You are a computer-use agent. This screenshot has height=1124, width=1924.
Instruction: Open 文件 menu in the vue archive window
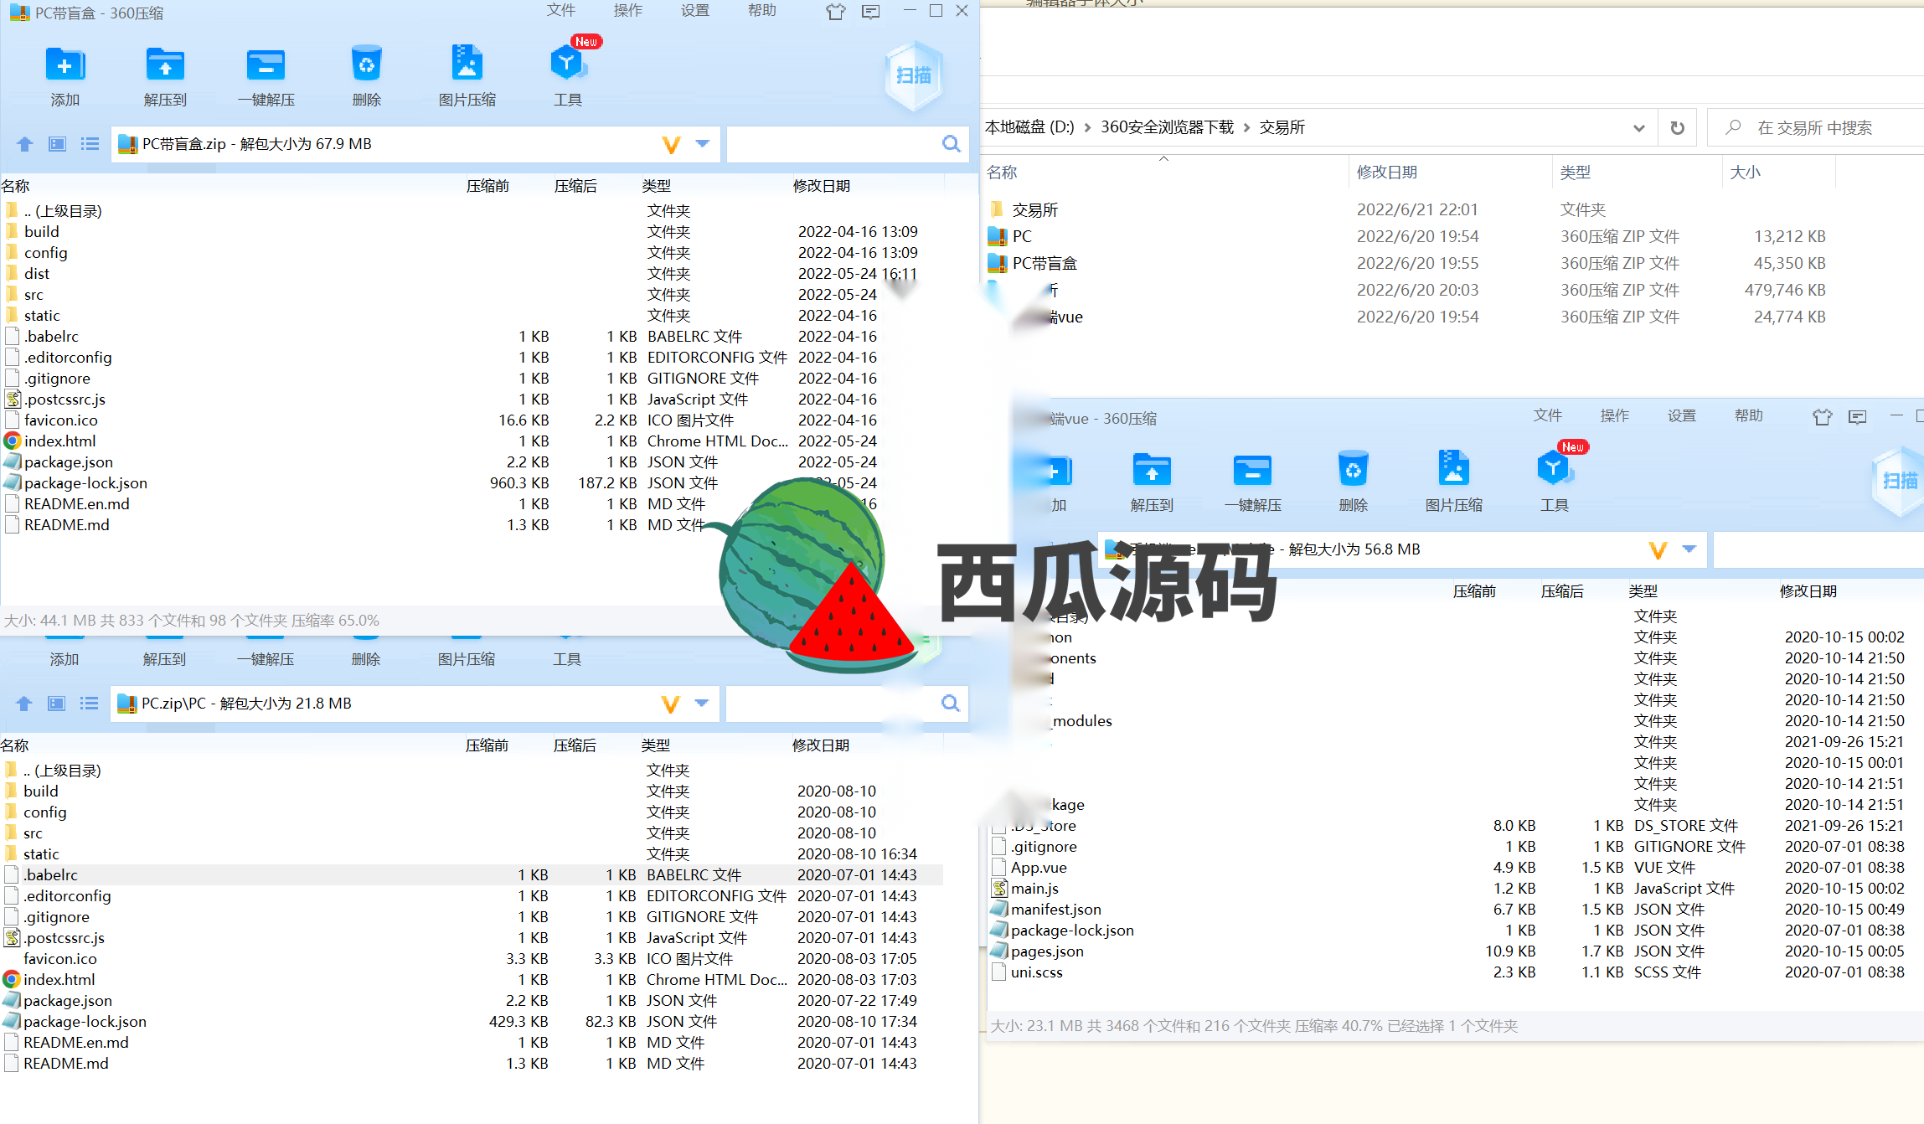tap(1548, 415)
